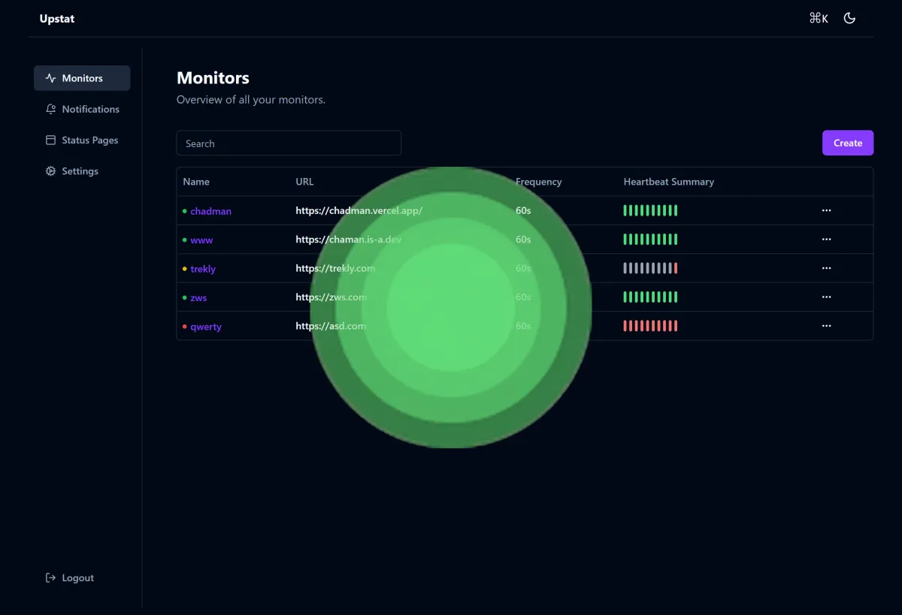The image size is (902, 615).
Task: Click the Monitors pulse icon
Action: tap(50, 78)
